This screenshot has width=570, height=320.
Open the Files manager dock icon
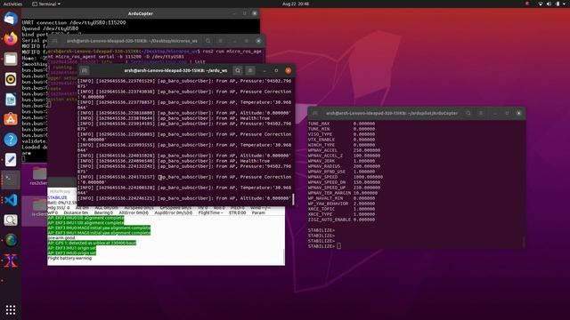point(11,59)
